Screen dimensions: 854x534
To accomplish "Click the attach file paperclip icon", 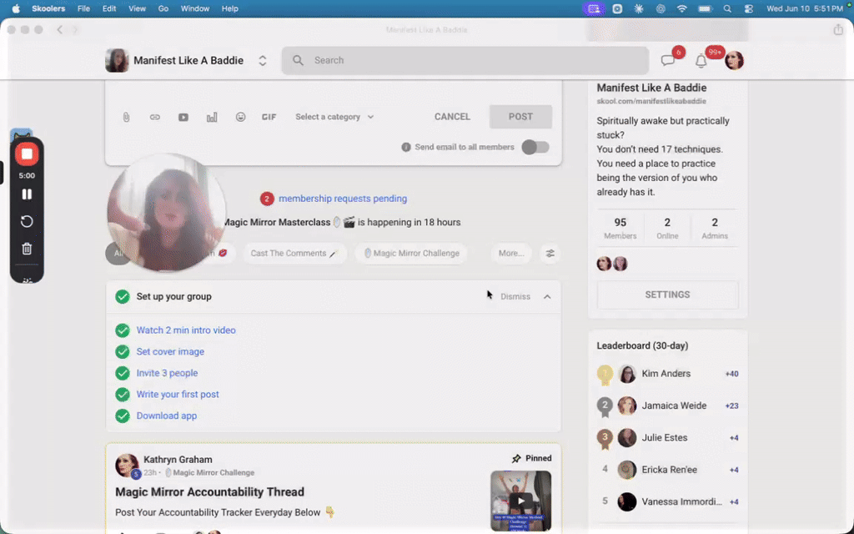I will pos(126,117).
